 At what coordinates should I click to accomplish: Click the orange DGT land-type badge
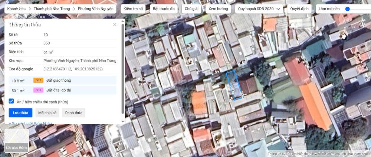tap(38, 81)
